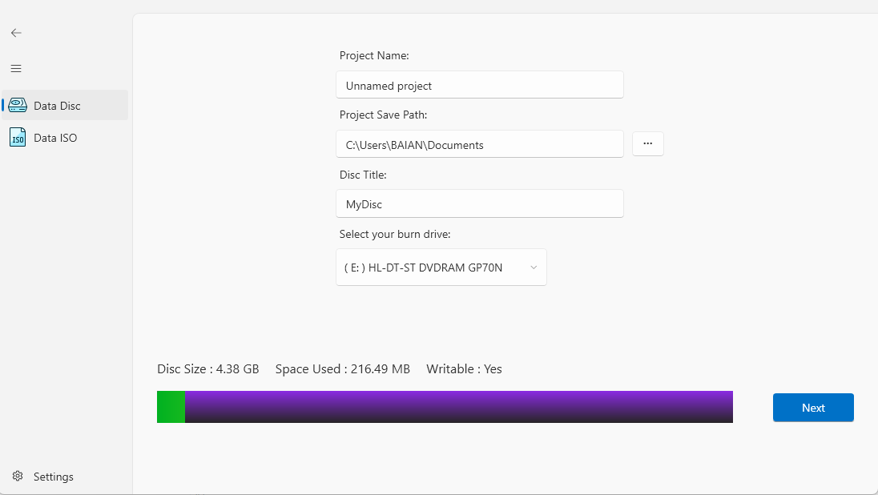This screenshot has width=878, height=495.
Task: Open the Settings text entry
Action: click(x=54, y=477)
